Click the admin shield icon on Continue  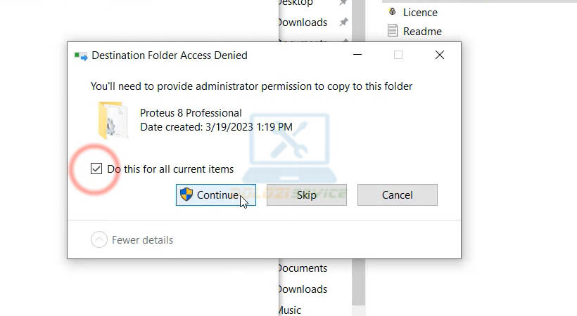pyautogui.click(x=186, y=195)
